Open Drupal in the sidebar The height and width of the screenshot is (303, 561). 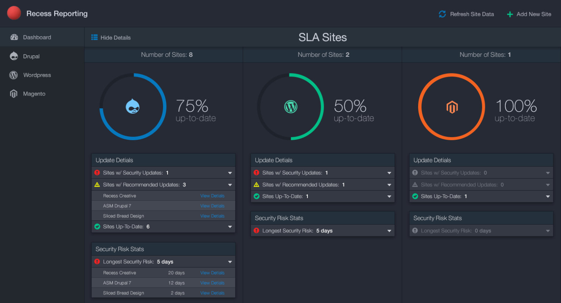(42, 56)
